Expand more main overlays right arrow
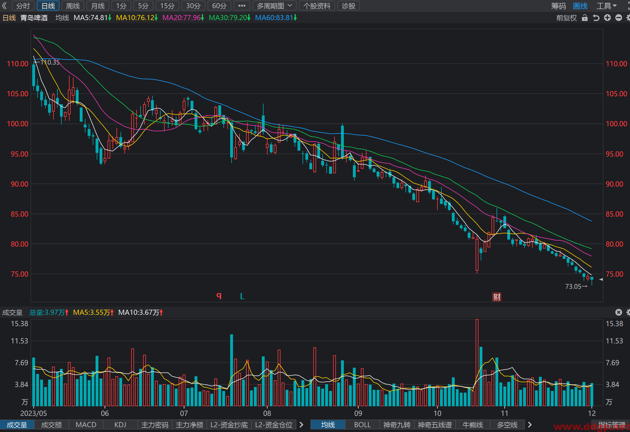The width and height of the screenshot is (630, 432). pyautogui.click(x=530, y=425)
